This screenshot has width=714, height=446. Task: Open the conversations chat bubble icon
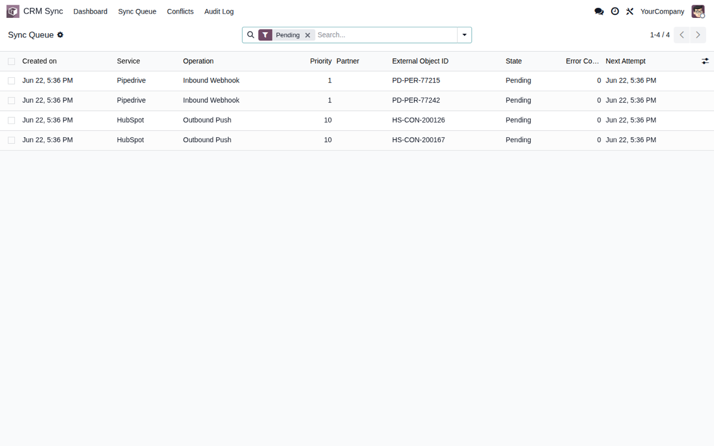point(599,11)
